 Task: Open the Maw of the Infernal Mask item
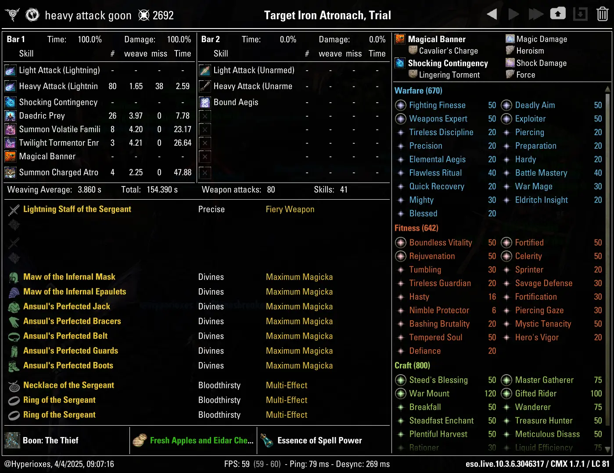[x=69, y=277]
